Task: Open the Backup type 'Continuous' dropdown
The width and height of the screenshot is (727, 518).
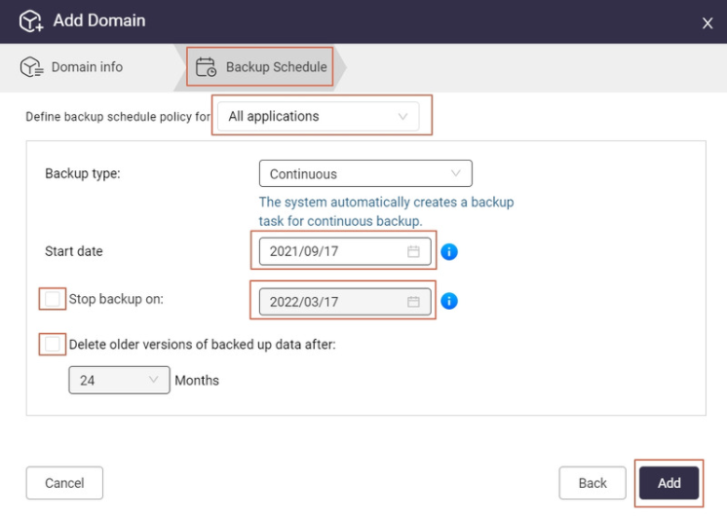Action: [x=365, y=174]
